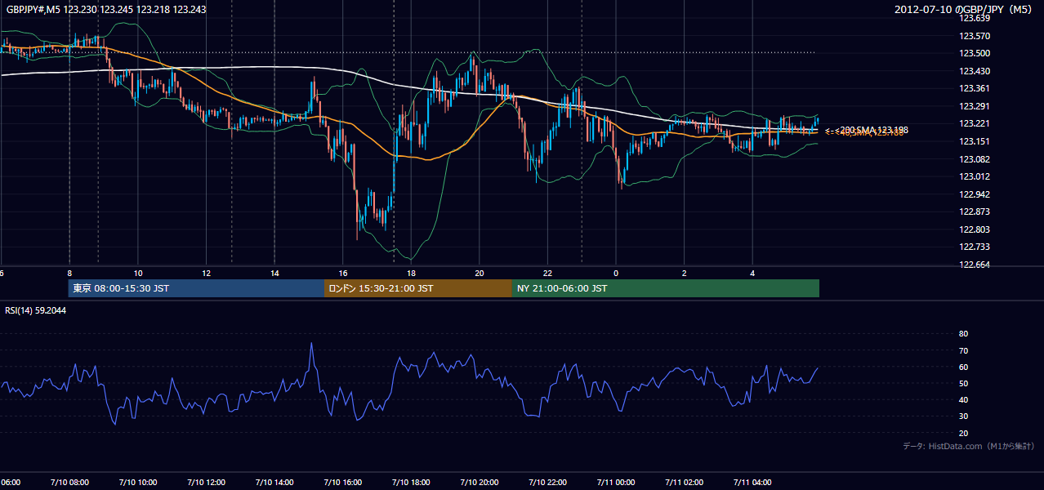Click the 7/10 14:00 bottom time label

tap(274, 483)
